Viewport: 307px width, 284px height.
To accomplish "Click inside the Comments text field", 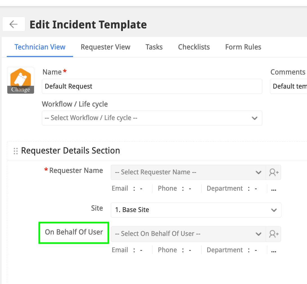I will pyautogui.click(x=288, y=86).
